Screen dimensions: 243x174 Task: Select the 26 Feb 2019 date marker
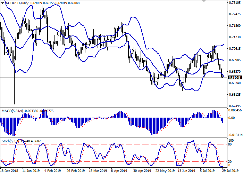[75, 171]
